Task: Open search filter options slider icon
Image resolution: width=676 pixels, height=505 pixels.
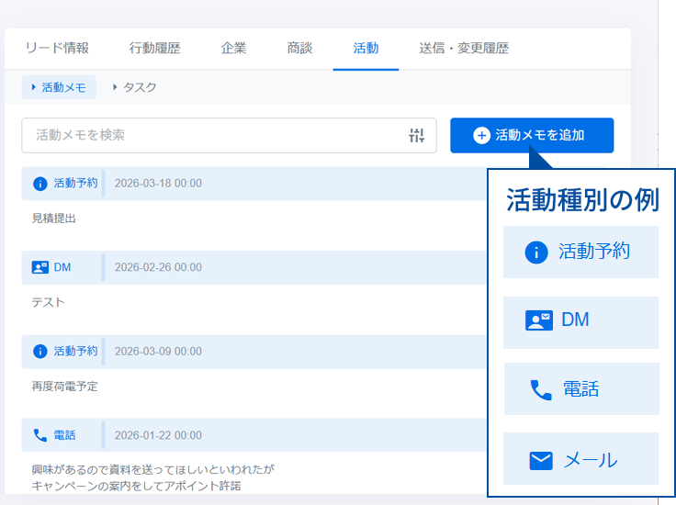Action: [416, 135]
